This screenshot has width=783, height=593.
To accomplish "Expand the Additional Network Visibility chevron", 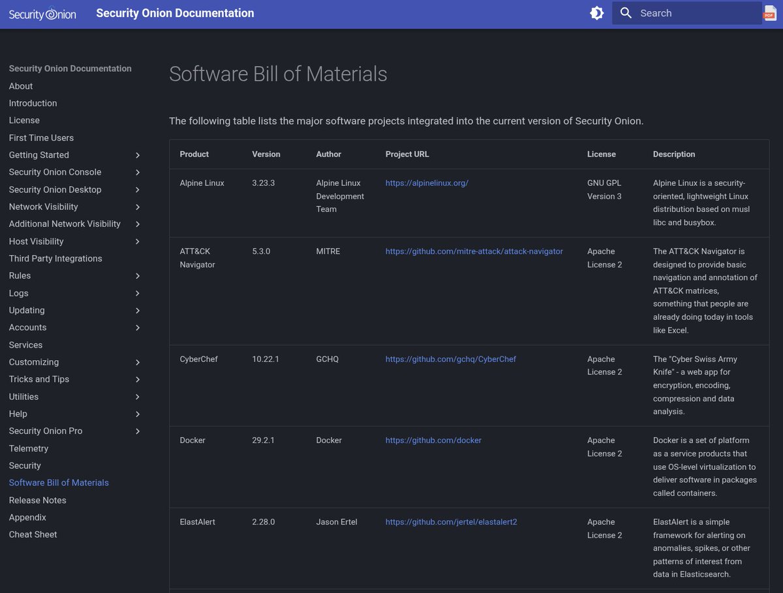I will 138,224.
